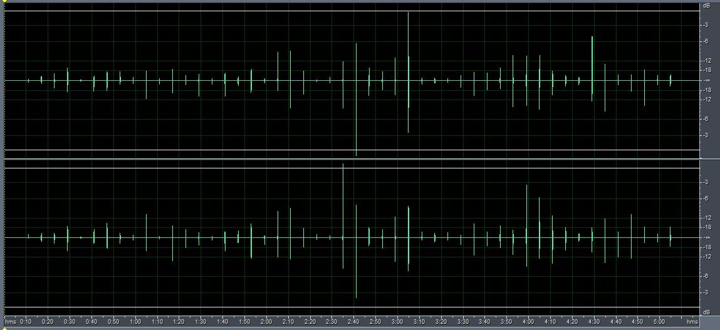Select the 0:30 time ruler label
The height and width of the screenshot is (330, 720).
coord(70,322)
